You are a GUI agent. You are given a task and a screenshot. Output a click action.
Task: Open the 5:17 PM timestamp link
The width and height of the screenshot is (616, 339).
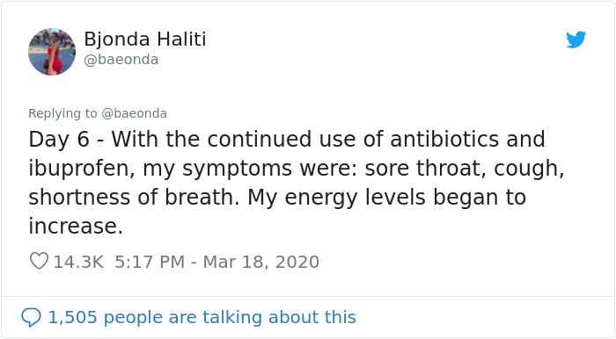point(150,262)
